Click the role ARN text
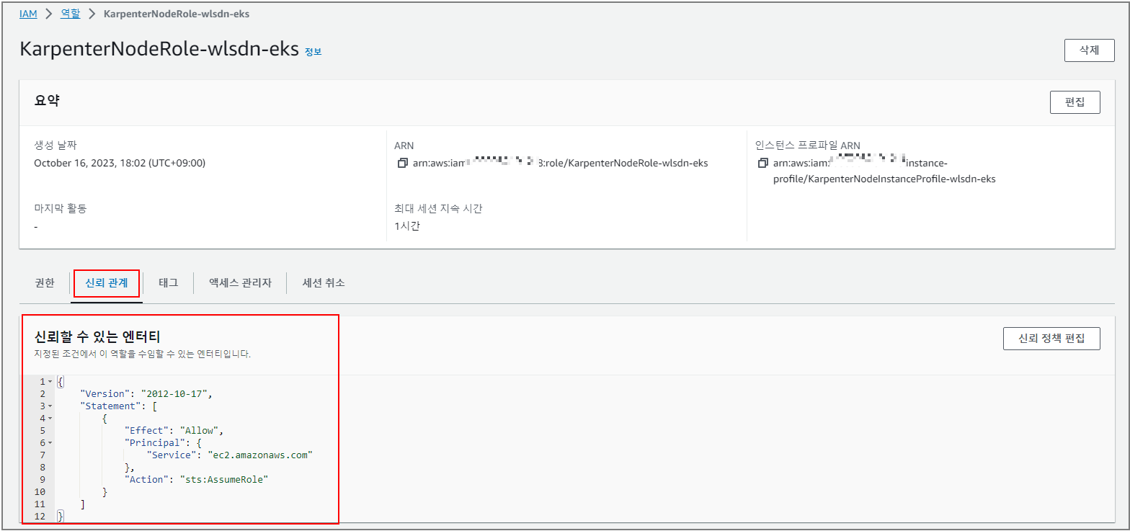 [x=560, y=163]
